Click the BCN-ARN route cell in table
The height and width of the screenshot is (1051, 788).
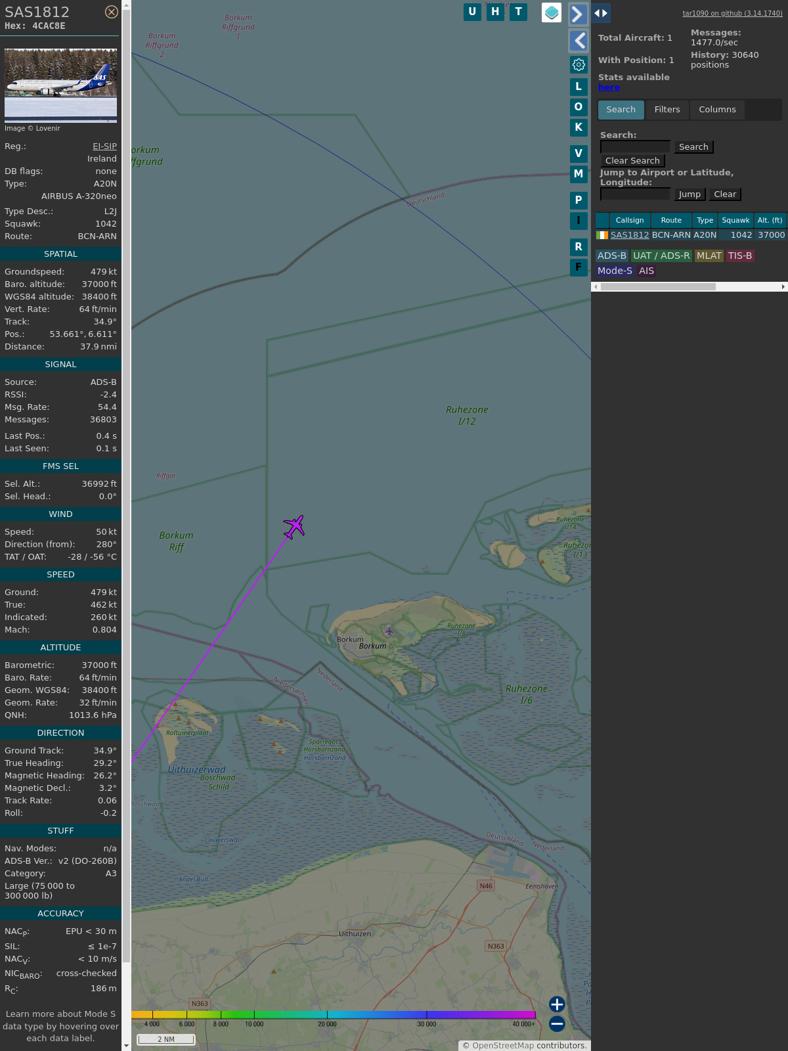(x=671, y=235)
